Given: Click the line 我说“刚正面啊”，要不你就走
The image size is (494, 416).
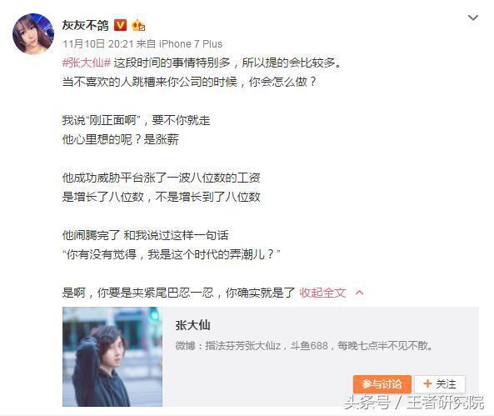Looking at the screenshot, I should tap(136, 120).
